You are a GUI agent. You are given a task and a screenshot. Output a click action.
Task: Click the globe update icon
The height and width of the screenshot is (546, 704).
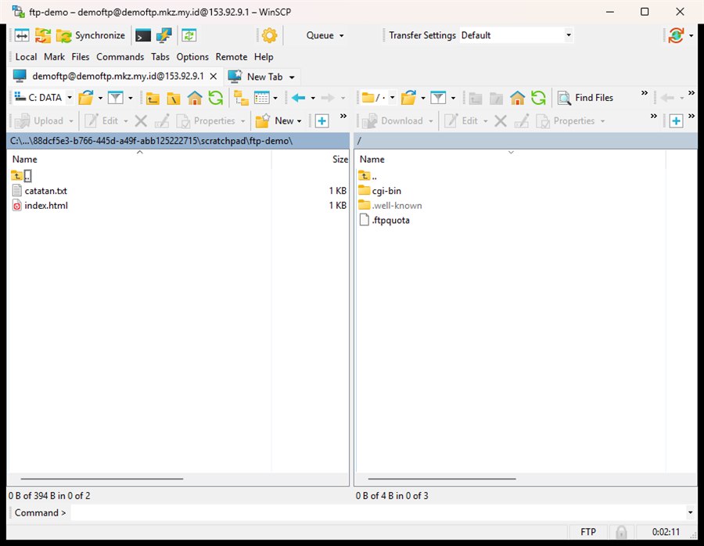coord(676,35)
